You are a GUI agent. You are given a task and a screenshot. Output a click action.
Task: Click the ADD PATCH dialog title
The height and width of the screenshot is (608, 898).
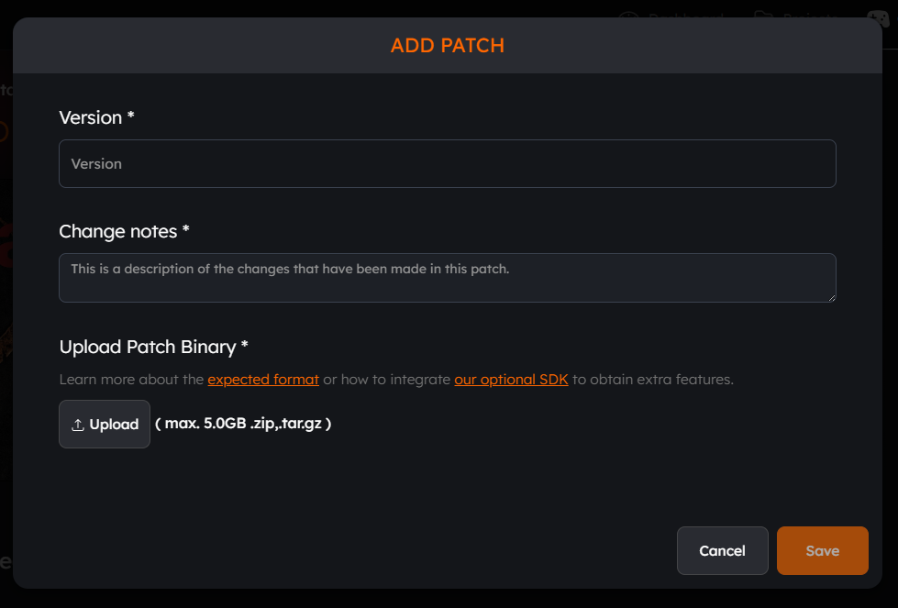[448, 45]
